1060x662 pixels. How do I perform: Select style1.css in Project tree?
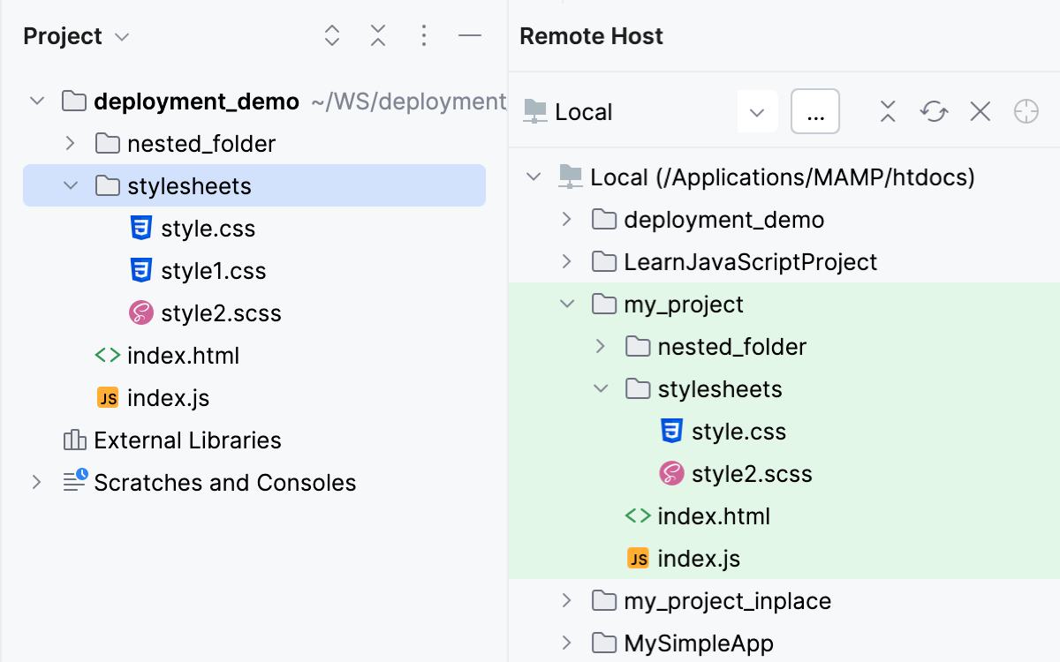point(213,271)
